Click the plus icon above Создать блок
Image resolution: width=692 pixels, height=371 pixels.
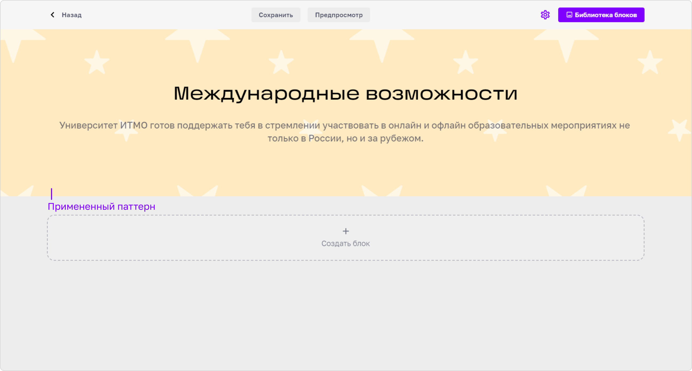click(346, 231)
